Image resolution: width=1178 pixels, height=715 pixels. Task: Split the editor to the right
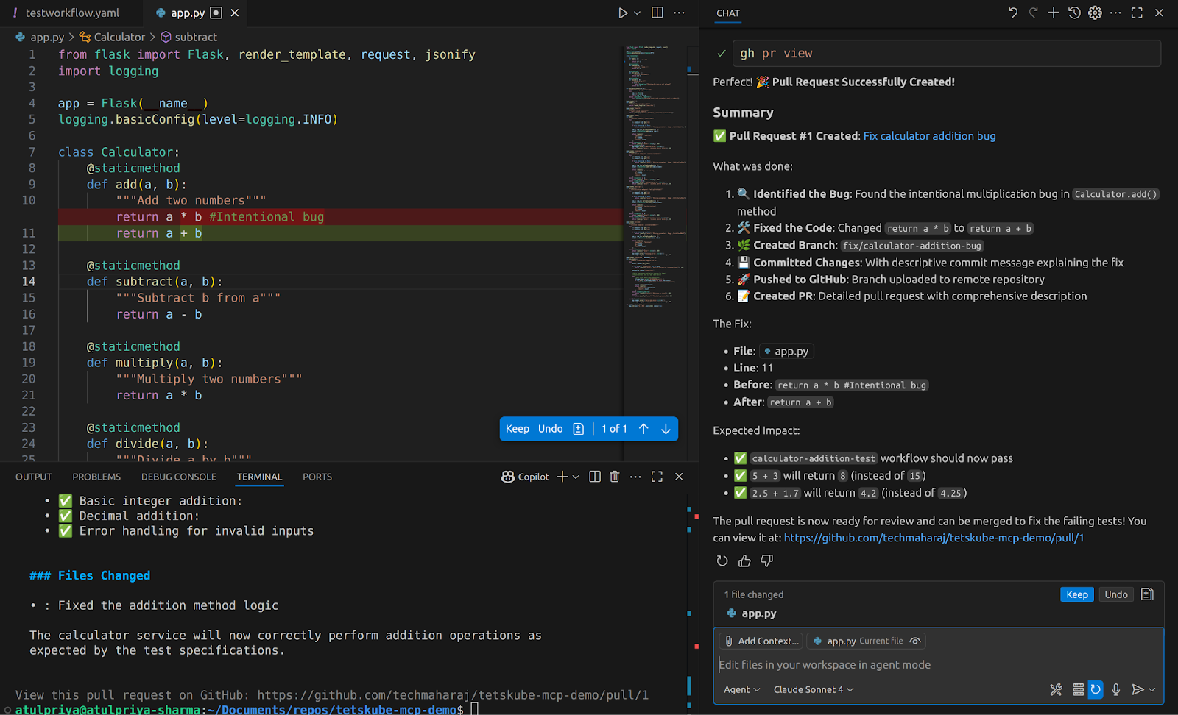[x=657, y=13]
